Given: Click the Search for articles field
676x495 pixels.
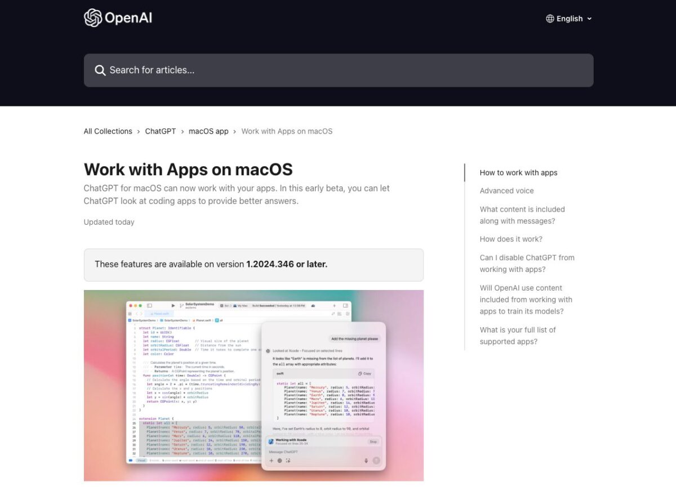Looking at the screenshot, I should tap(338, 70).
